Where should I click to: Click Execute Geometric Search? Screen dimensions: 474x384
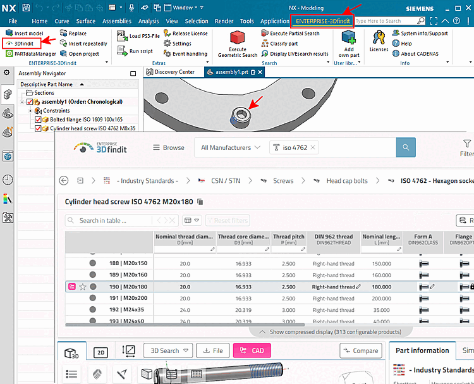tap(237, 44)
